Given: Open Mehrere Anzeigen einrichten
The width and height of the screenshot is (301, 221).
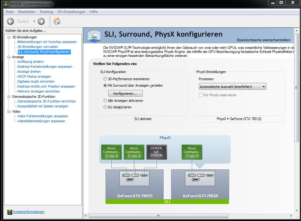Looking at the screenshot, I should click(39, 92).
